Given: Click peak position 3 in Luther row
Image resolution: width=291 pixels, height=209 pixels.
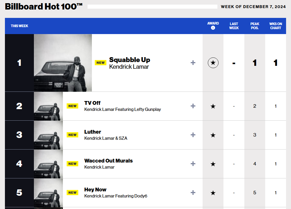Looking at the screenshot, I should point(254,135).
